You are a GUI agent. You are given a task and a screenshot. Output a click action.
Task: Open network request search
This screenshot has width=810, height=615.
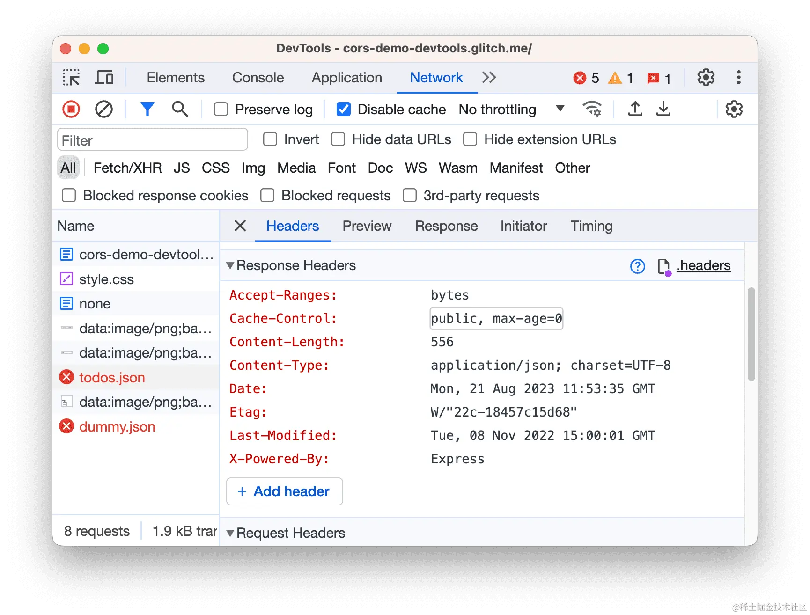(180, 109)
